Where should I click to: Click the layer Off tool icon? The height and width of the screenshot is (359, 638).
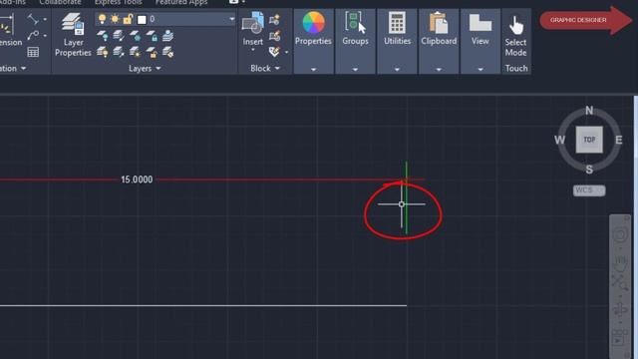pyautogui.click(x=102, y=36)
